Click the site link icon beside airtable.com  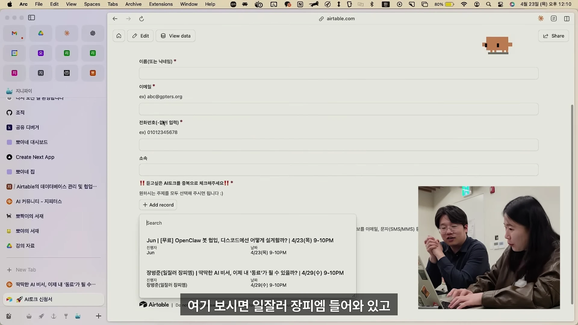[321, 19]
